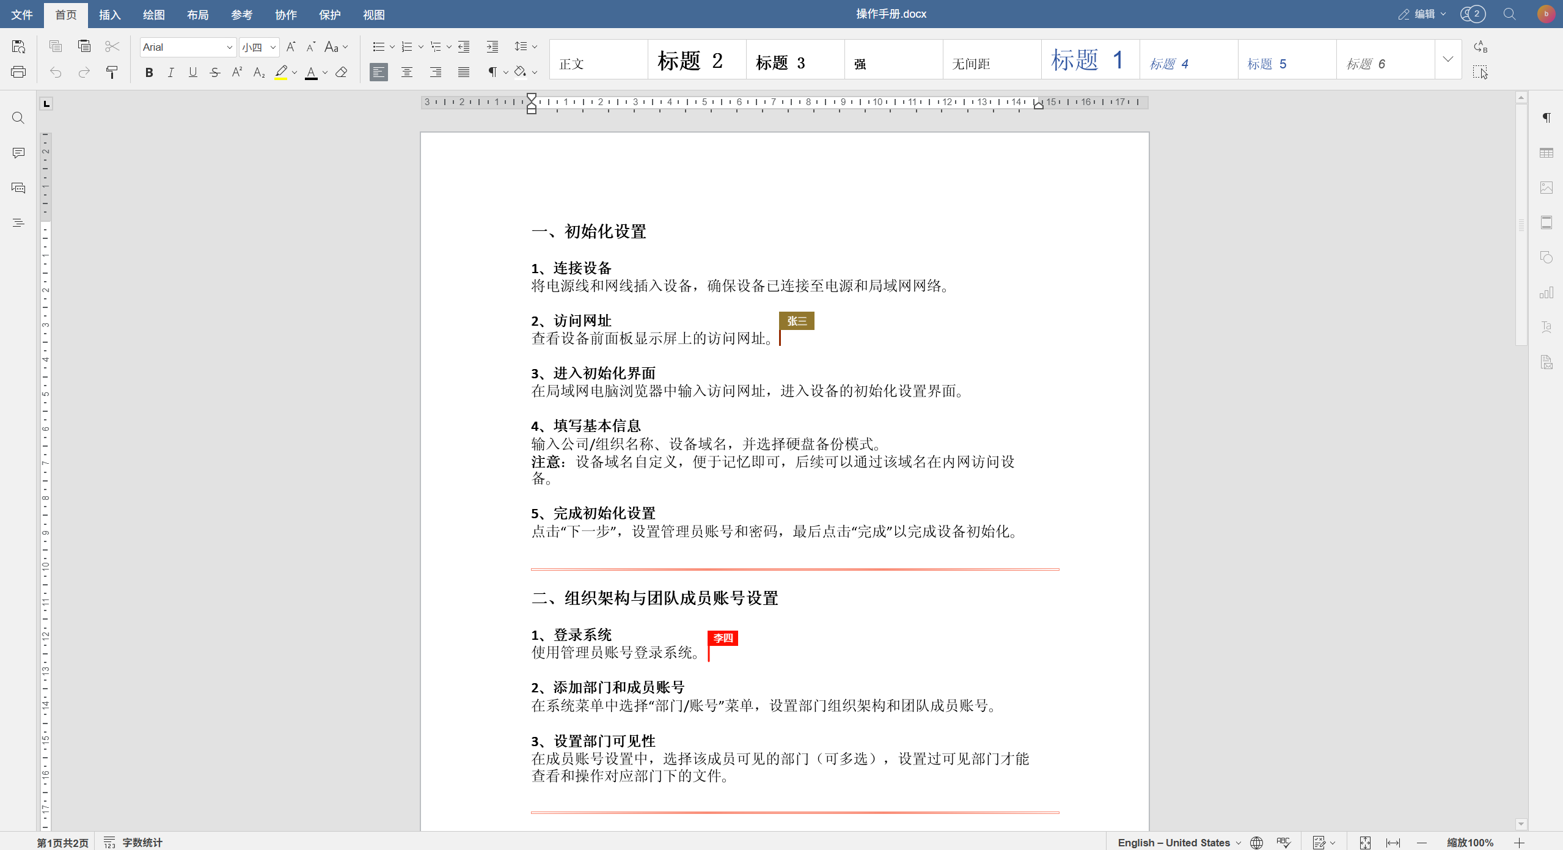This screenshot has height=850, width=1563.
Task: Switch to the 插入 tab
Action: coord(110,15)
